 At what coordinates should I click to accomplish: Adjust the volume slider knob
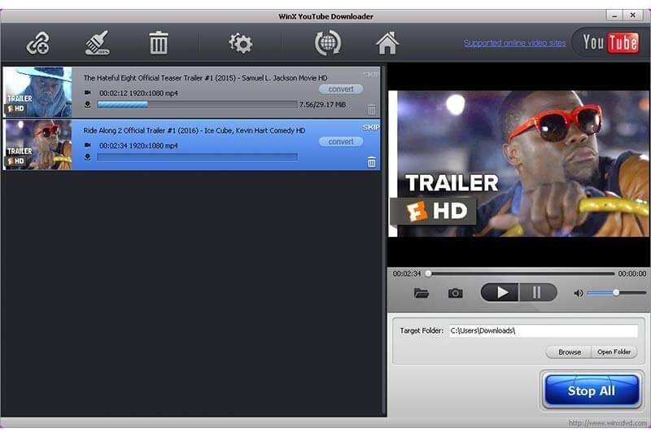tap(616, 293)
